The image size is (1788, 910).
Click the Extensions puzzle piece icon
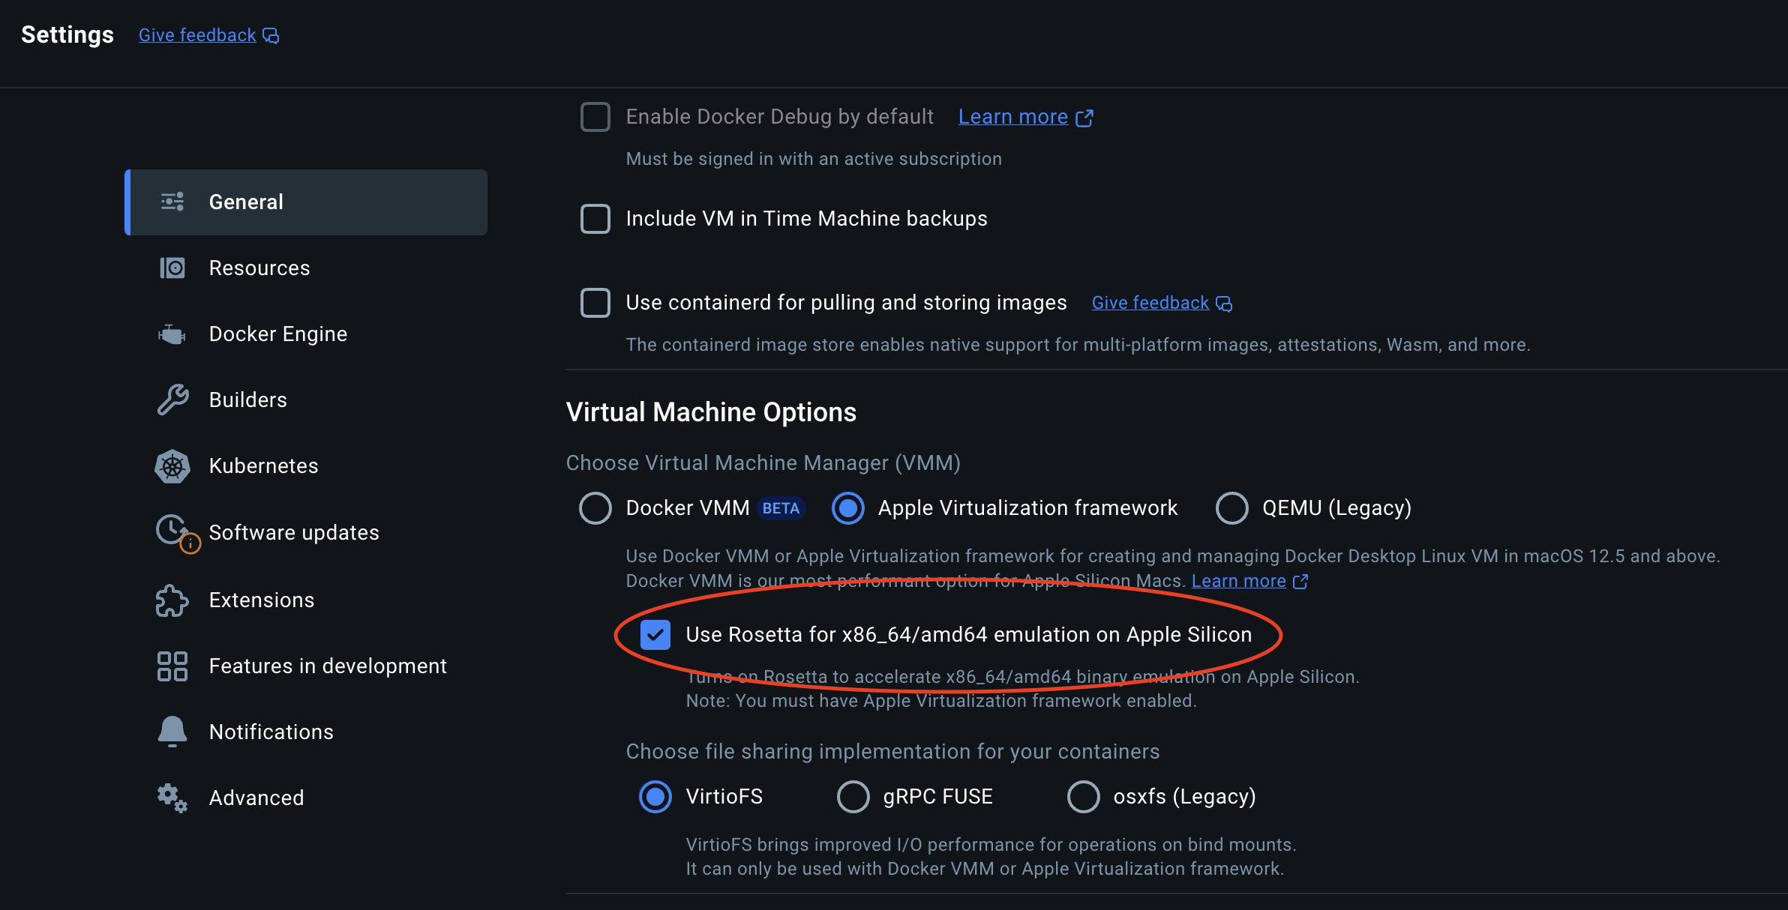coord(172,600)
